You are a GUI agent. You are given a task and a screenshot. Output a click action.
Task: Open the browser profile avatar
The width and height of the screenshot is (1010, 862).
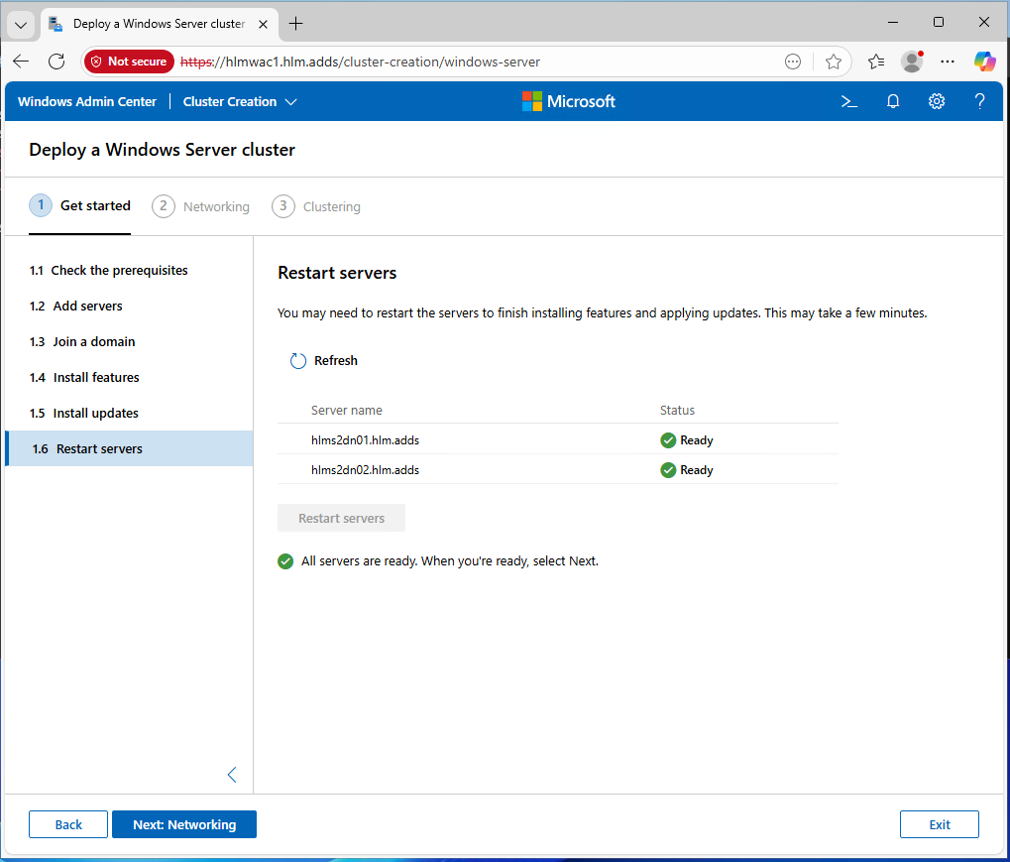(x=911, y=62)
